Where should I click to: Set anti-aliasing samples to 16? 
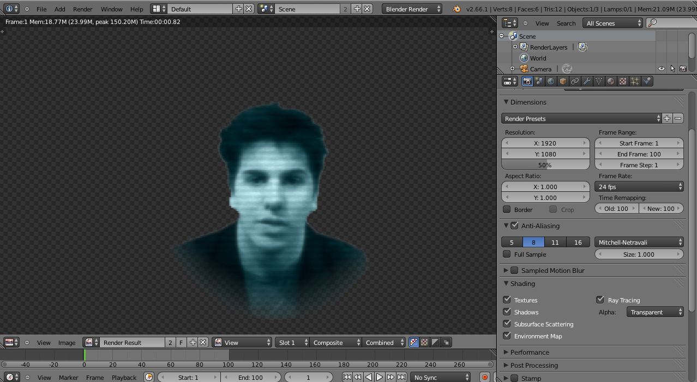pyautogui.click(x=578, y=242)
